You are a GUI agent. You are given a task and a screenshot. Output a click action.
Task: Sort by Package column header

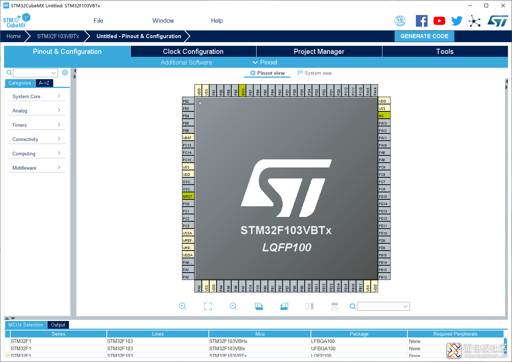pyautogui.click(x=359, y=334)
